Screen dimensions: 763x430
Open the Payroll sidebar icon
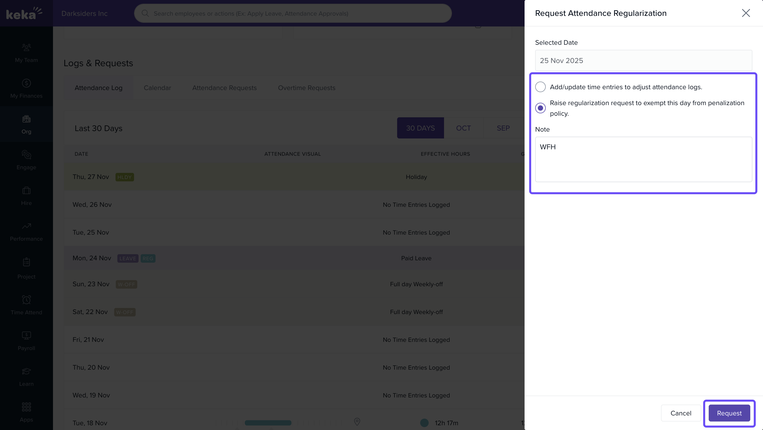pos(26,335)
